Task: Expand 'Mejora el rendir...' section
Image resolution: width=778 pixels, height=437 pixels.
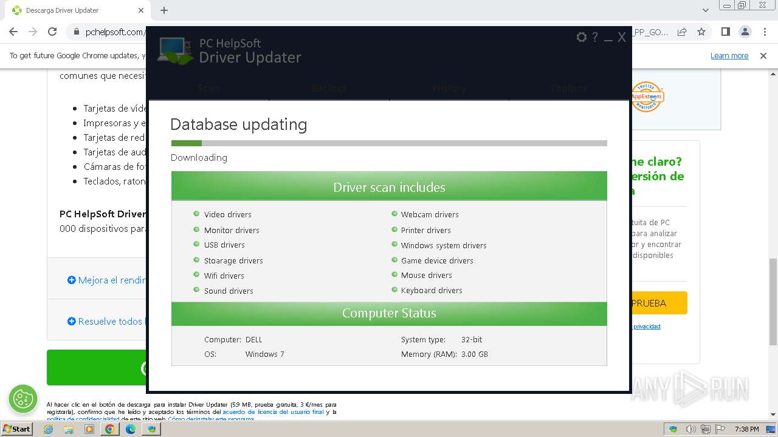Action: (x=107, y=280)
